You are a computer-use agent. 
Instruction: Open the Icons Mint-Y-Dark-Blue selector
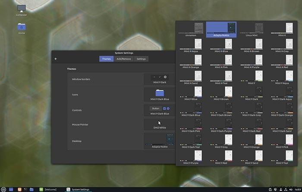(x=160, y=95)
